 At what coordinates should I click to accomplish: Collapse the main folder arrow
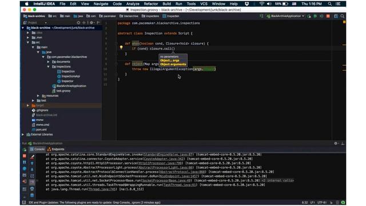33,47
